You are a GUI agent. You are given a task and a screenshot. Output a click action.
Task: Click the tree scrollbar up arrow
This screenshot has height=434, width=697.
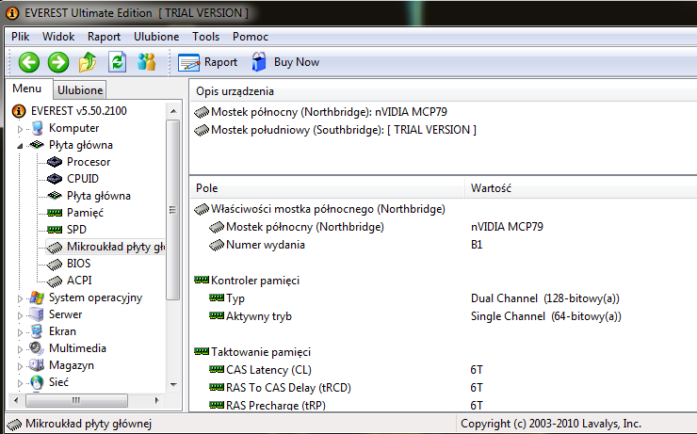click(173, 111)
